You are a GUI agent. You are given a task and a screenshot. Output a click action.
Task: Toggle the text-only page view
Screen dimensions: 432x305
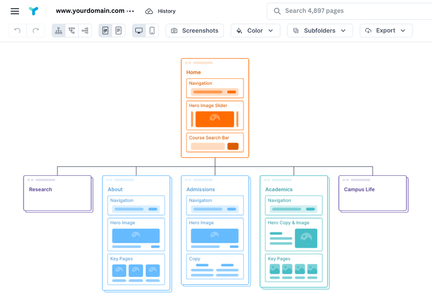118,30
